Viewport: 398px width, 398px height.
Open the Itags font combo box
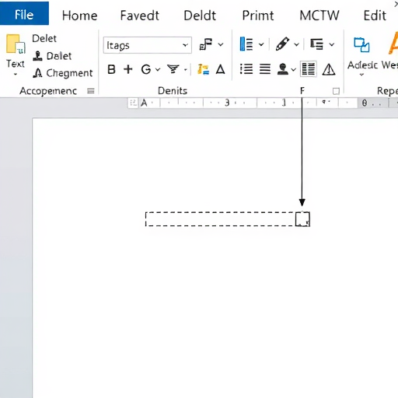148,45
